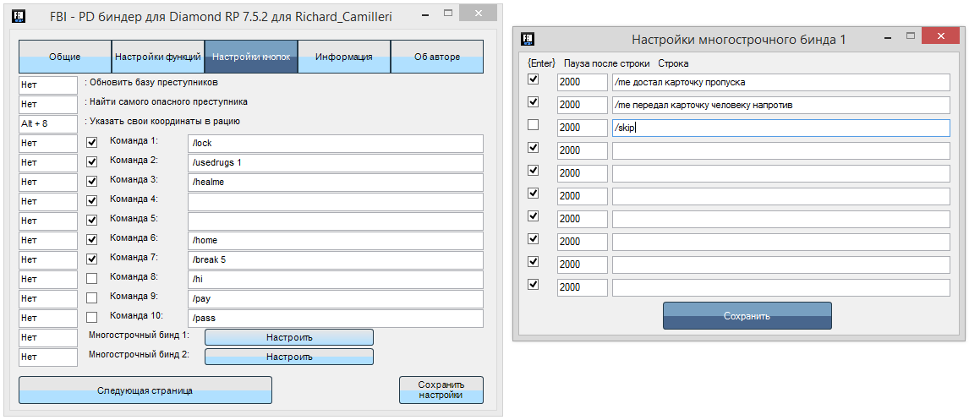Click Сохранить in multiline bind window
This screenshot has width=969, height=420.
click(747, 315)
